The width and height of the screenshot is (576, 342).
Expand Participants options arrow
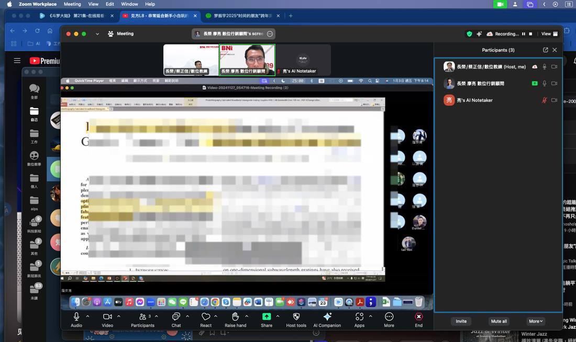coord(157,316)
